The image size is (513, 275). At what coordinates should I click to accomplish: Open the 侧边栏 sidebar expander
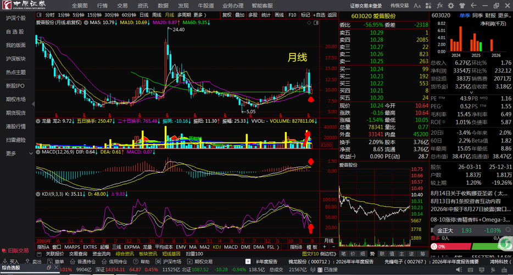328,254
